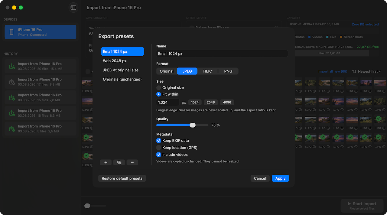387x215 pixels.
Task: Check Keep location (GPS)
Action: [x=158, y=148]
